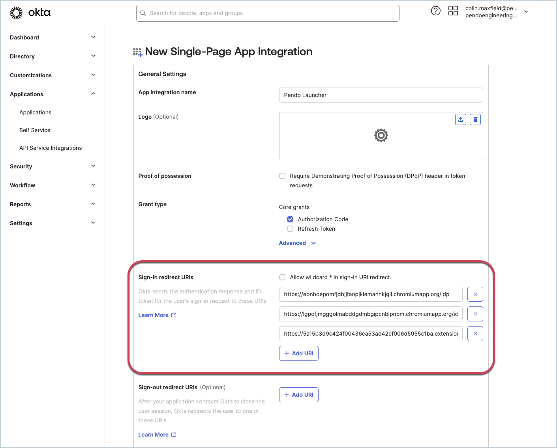Edit the 5a15b3d9c424f00436ca53ad42ef006d5955c1ba URI field
Screen dimensions: 557x448
(x=371, y=334)
